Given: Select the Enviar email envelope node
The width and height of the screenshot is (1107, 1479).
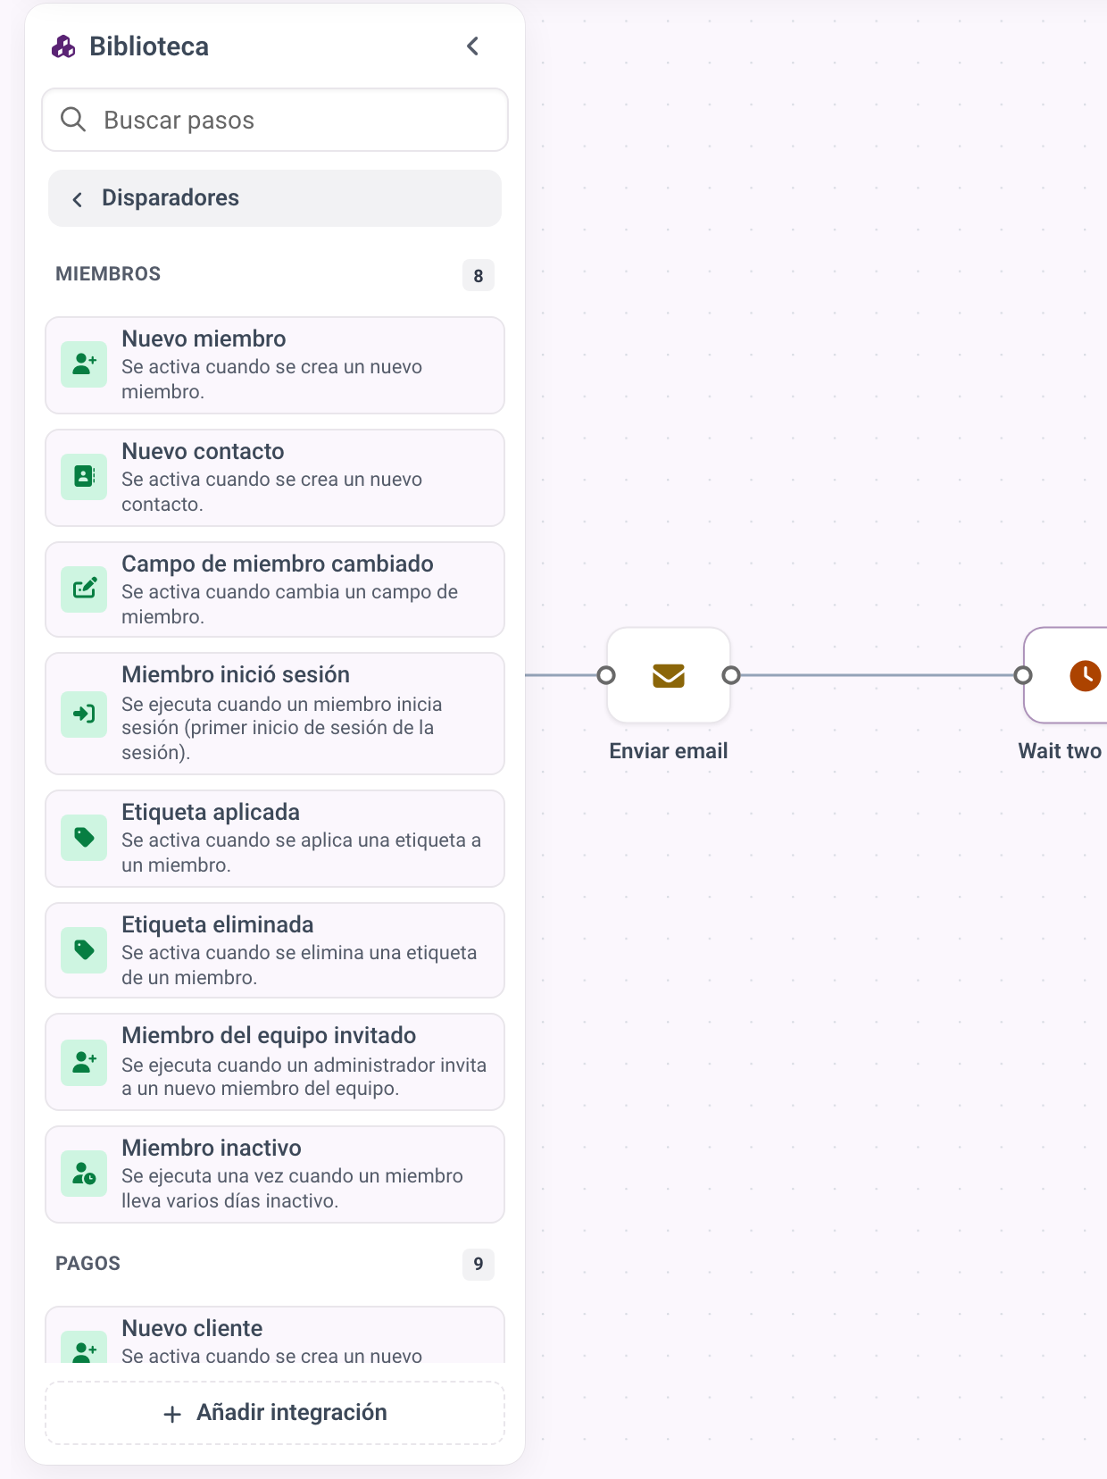Looking at the screenshot, I should [x=669, y=675].
